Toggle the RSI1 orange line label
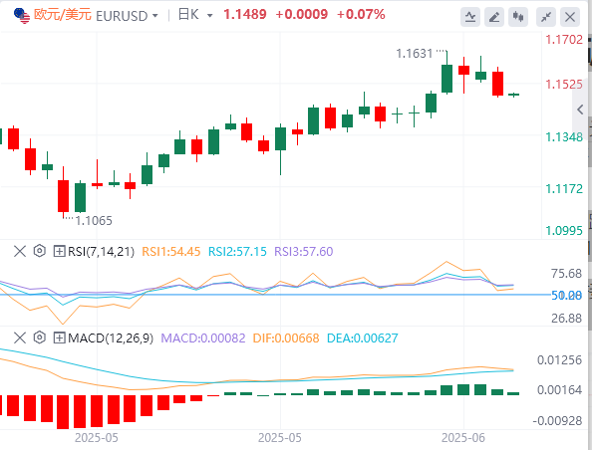The width and height of the screenshot is (592, 450). pyautogui.click(x=171, y=252)
